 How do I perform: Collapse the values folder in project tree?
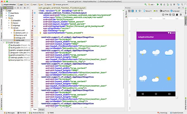click(9, 28)
